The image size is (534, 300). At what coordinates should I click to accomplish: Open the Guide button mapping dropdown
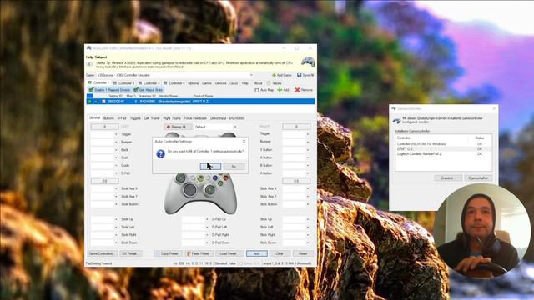click(x=116, y=165)
